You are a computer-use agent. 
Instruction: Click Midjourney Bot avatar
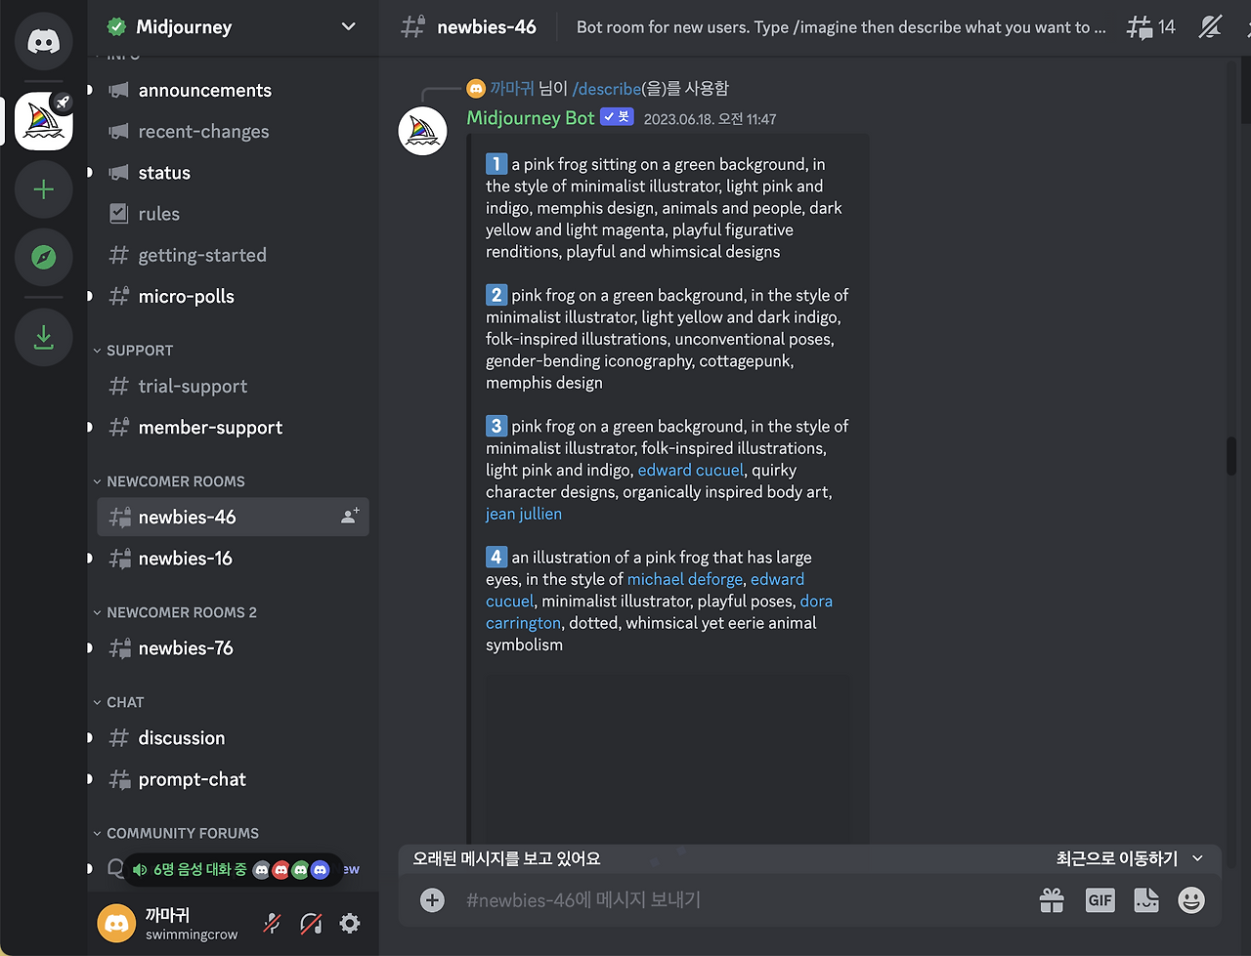click(x=423, y=131)
